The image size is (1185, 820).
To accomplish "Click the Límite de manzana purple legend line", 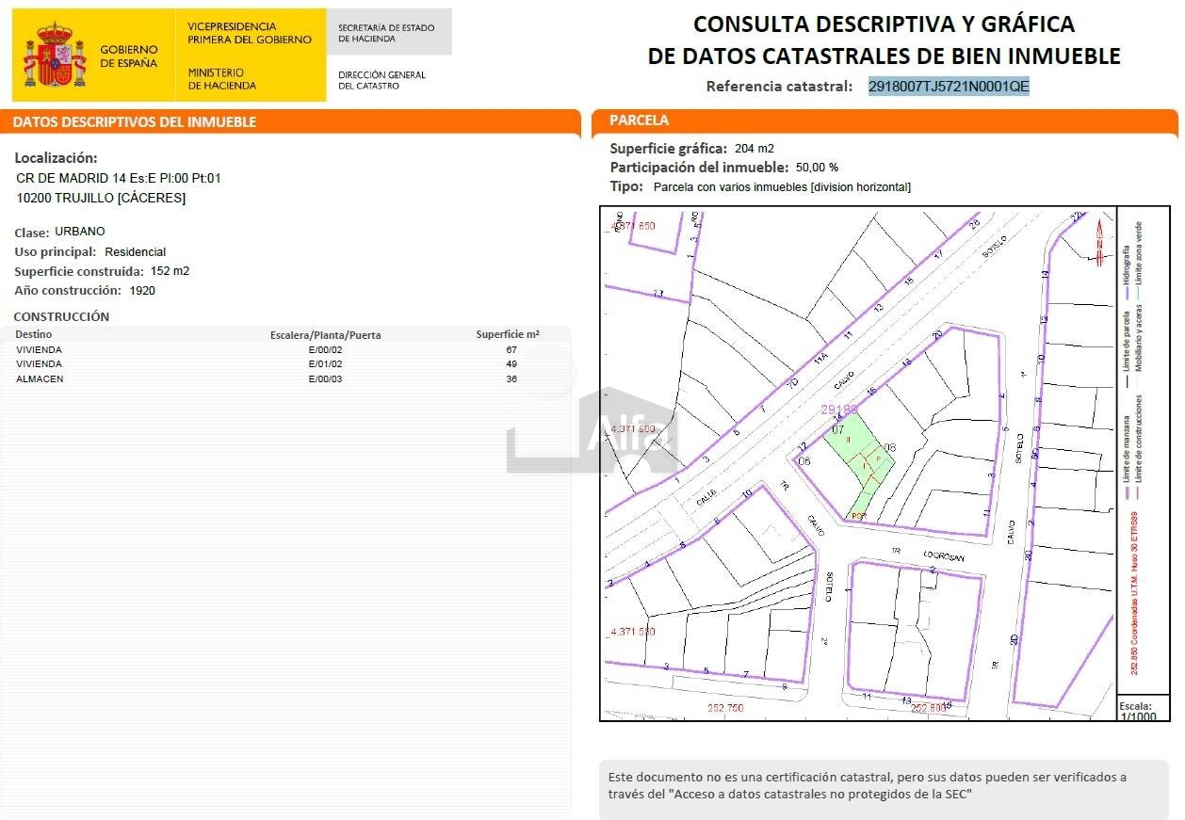I will [1126, 452].
